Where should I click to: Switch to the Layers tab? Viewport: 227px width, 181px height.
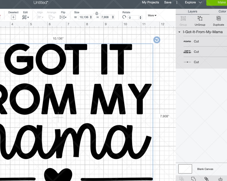click(192, 11)
